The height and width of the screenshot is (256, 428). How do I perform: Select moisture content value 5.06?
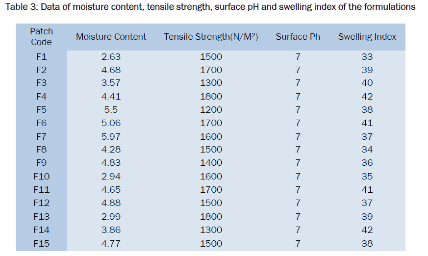click(111, 123)
